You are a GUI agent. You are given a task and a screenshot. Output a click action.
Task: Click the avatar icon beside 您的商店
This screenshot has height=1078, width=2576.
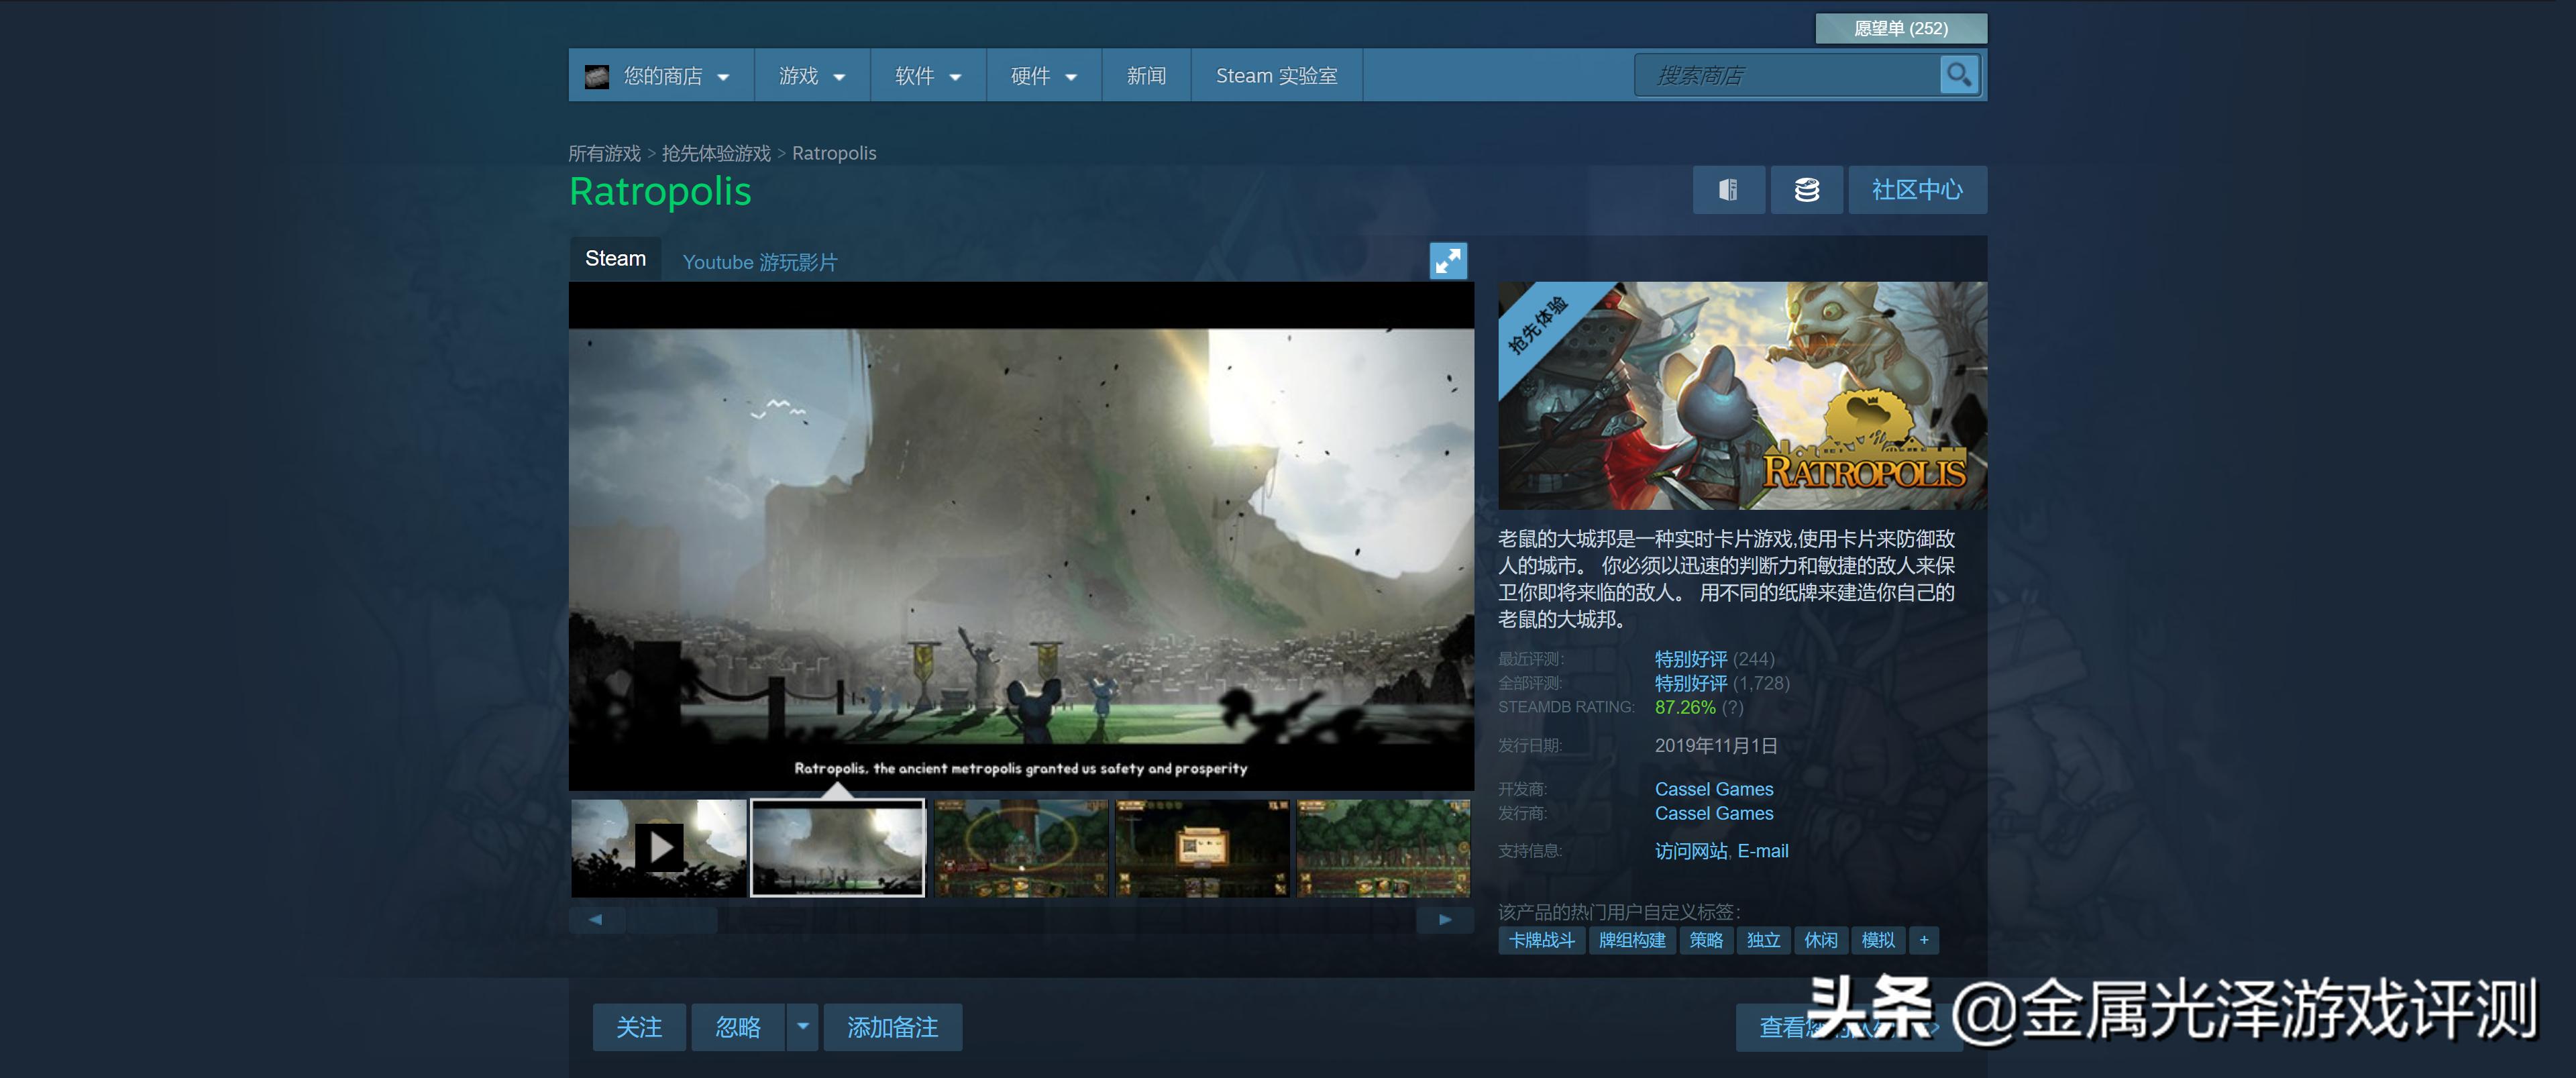click(x=597, y=76)
